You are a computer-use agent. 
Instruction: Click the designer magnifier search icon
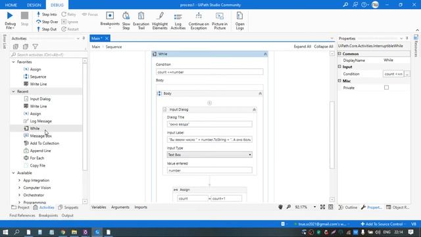tap(289, 207)
